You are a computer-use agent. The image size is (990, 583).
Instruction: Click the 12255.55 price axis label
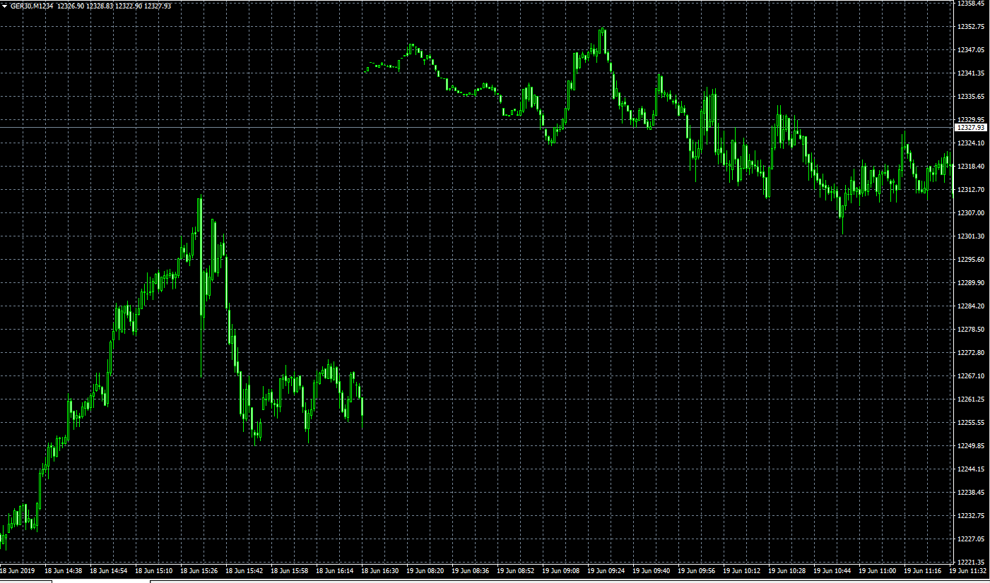point(972,423)
